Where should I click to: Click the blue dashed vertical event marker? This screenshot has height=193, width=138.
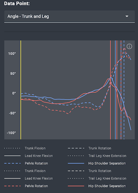pyautogui.click(x=124, y=90)
